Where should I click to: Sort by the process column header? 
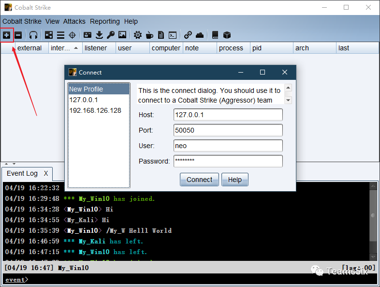234,48
